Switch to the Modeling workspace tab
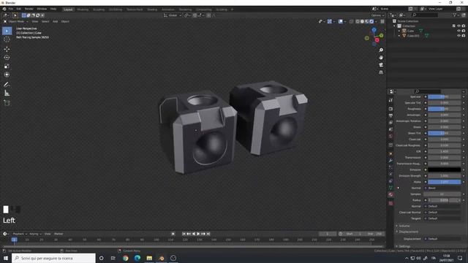The height and width of the screenshot is (263, 468). 83,9
